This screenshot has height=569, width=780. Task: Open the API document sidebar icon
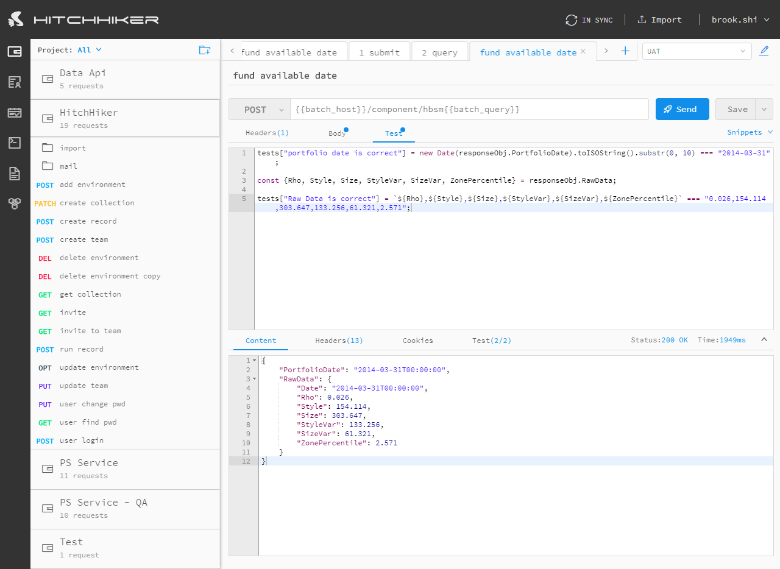tap(15, 174)
